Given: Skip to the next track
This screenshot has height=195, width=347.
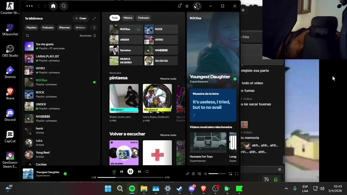Looking at the screenshot, I should tap(139, 172).
